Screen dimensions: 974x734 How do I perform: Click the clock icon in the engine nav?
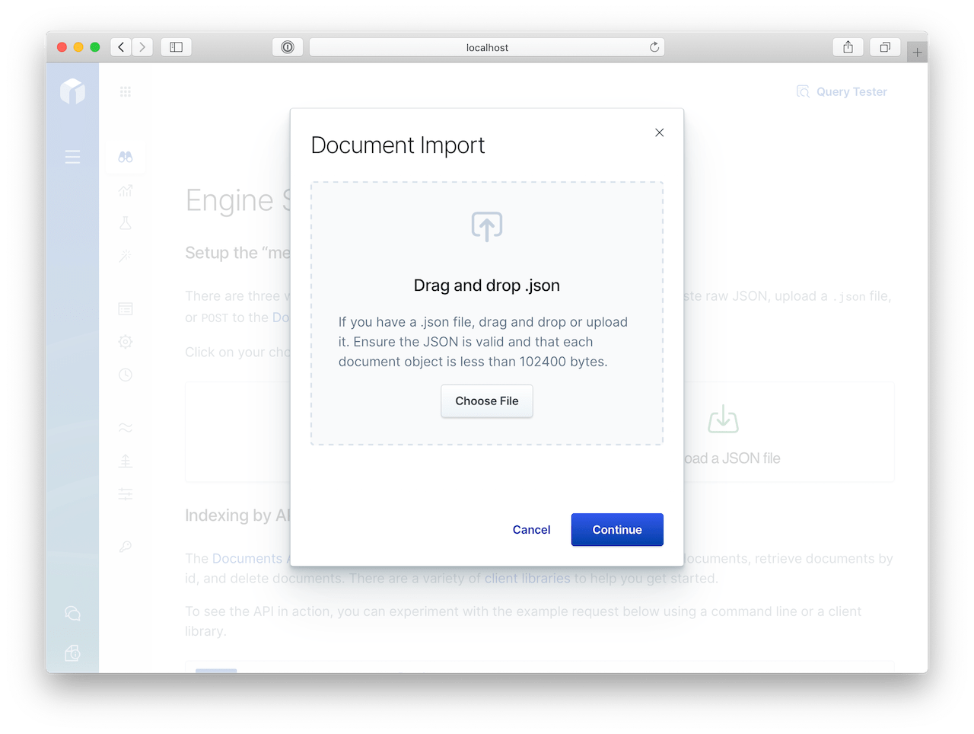[126, 375]
